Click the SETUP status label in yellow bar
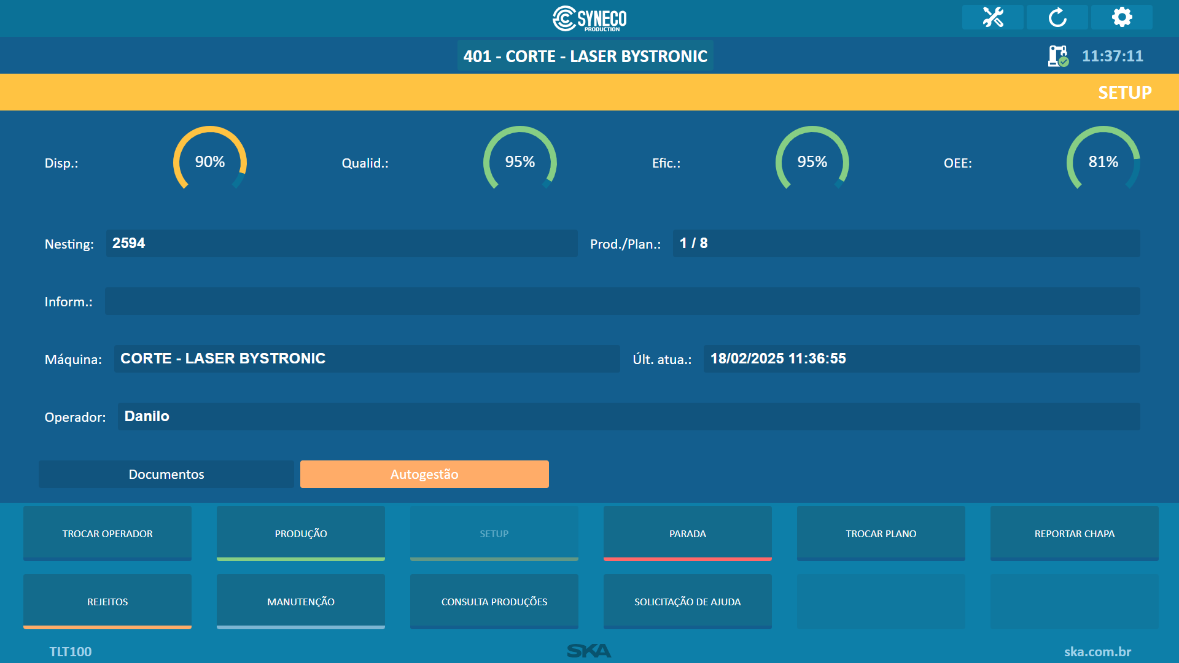 1125,92
